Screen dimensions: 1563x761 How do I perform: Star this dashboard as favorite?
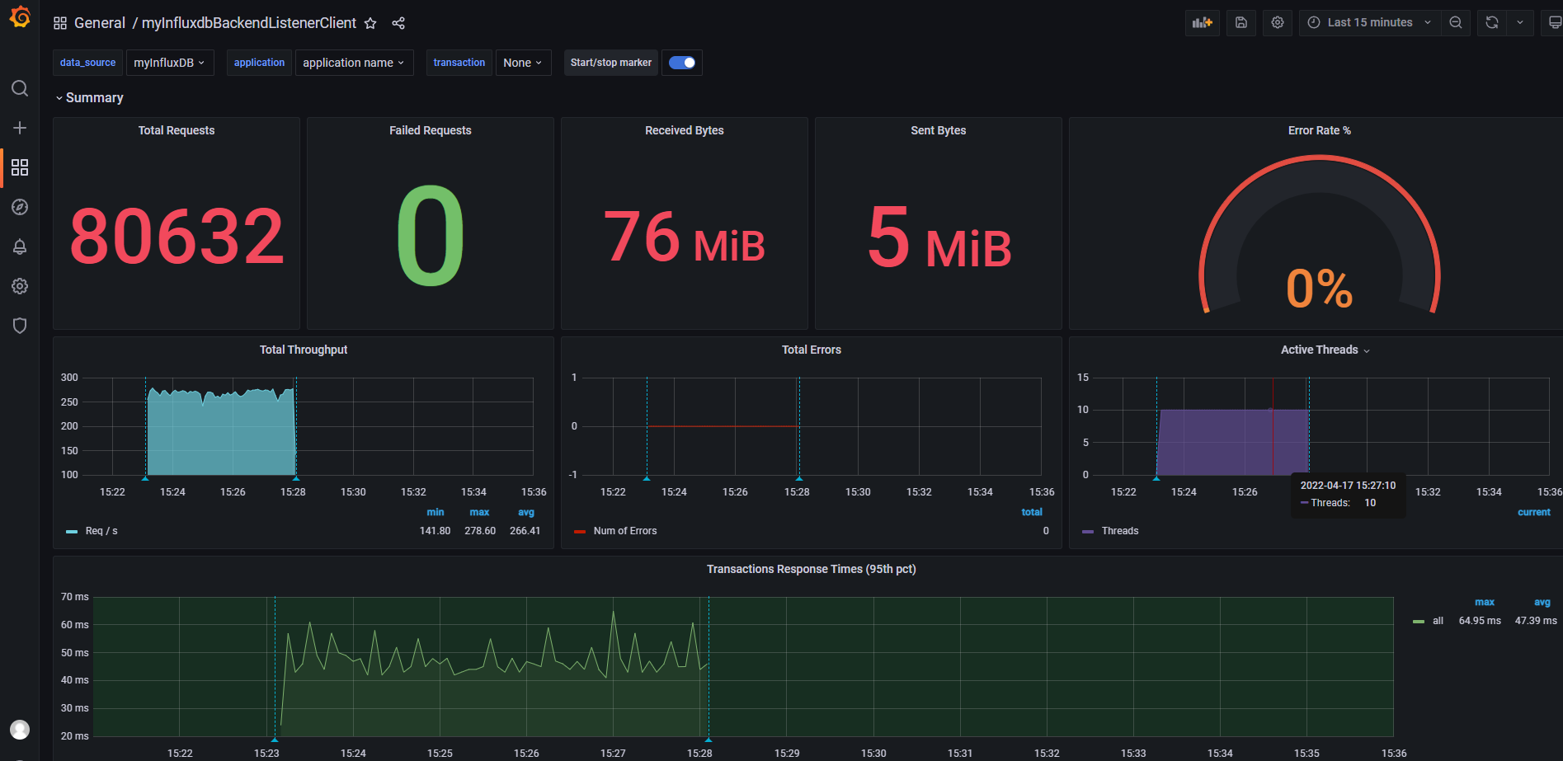(370, 23)
